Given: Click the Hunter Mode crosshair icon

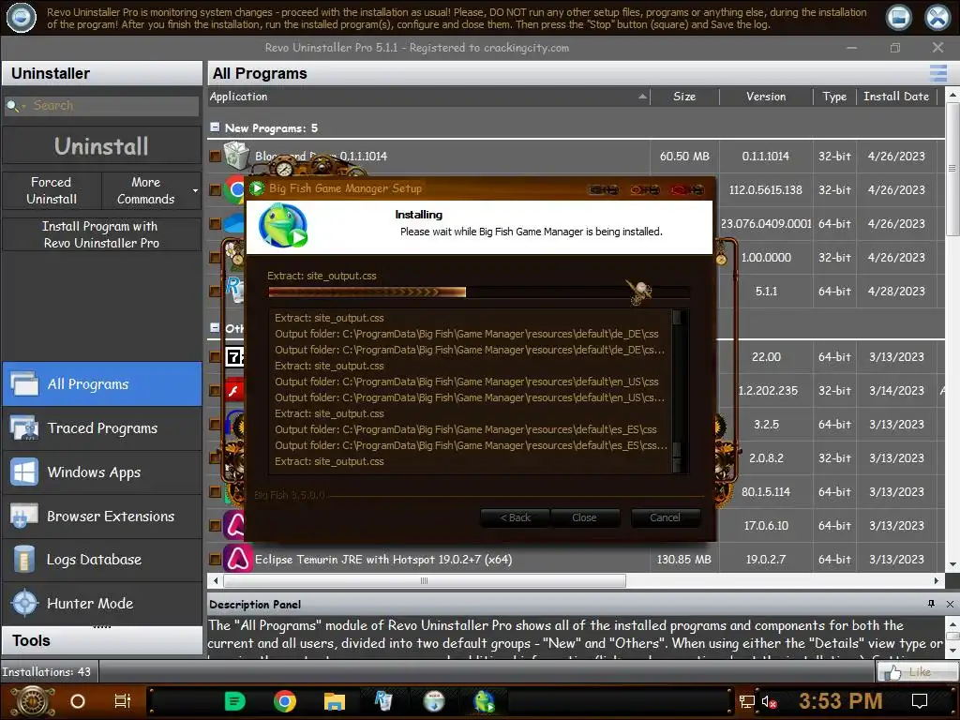Looking at the screenshot, I should 25,603.
